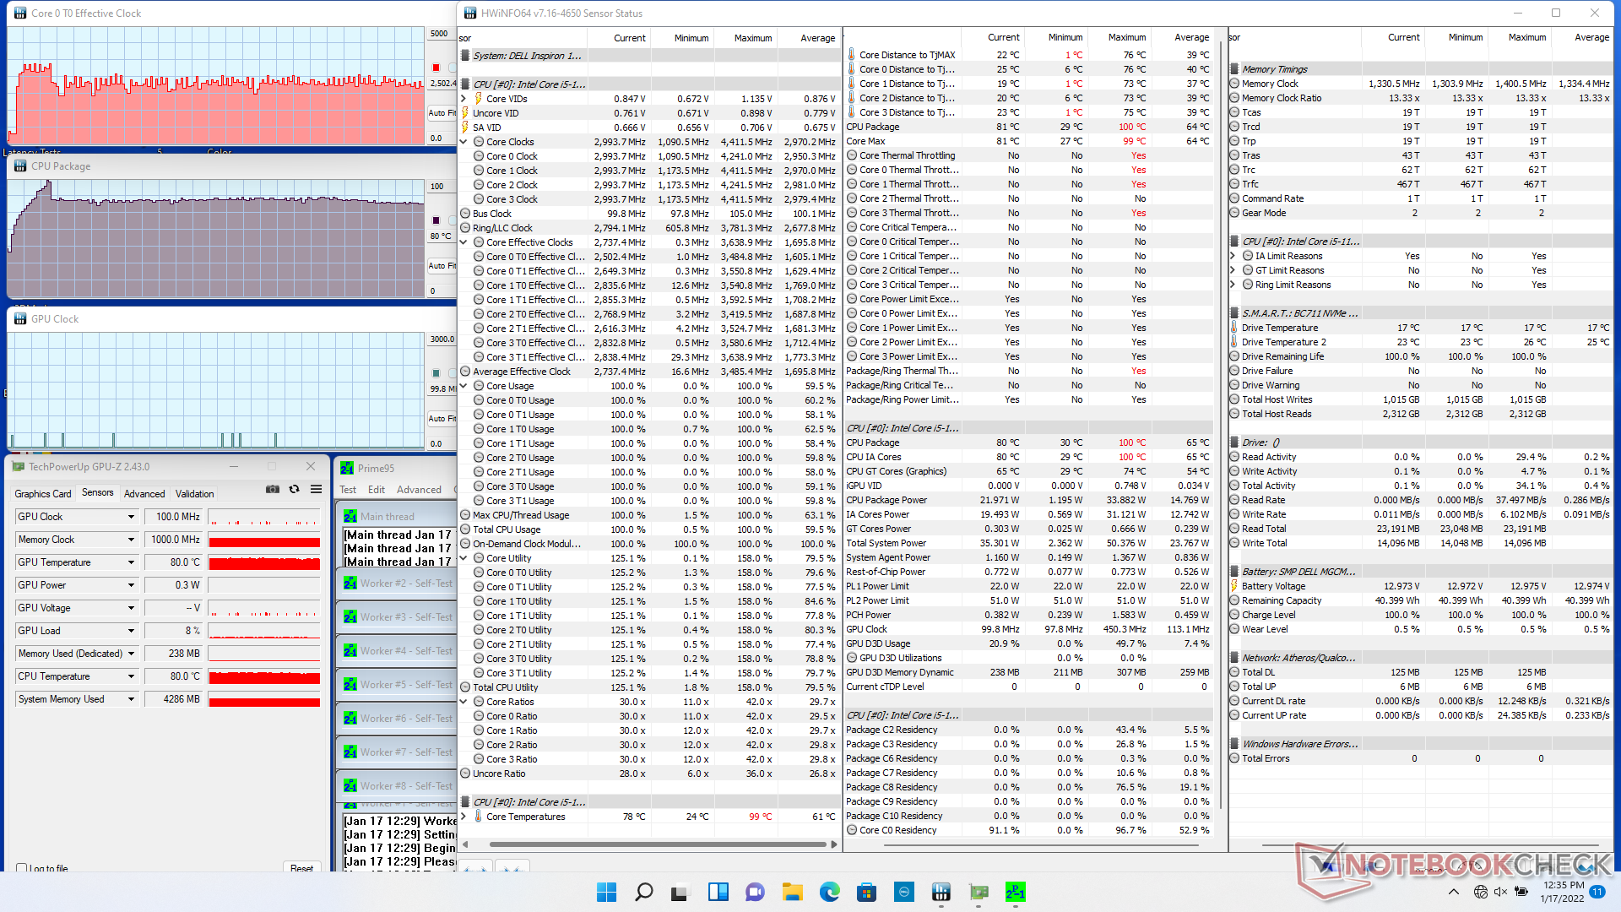Click the Prime95 icon on the taskbar
This screenshot has width=1621, height=912.
click(1015, 892)
